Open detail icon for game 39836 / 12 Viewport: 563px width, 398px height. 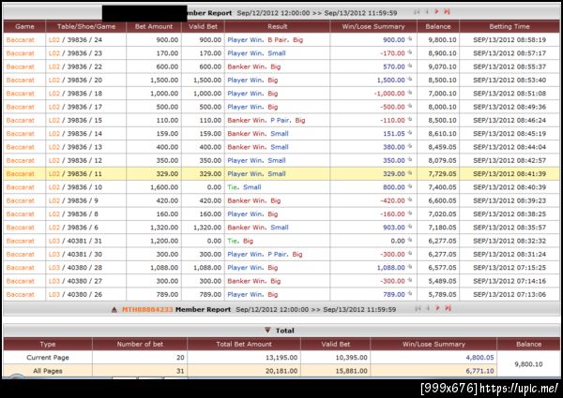[410, 160]
